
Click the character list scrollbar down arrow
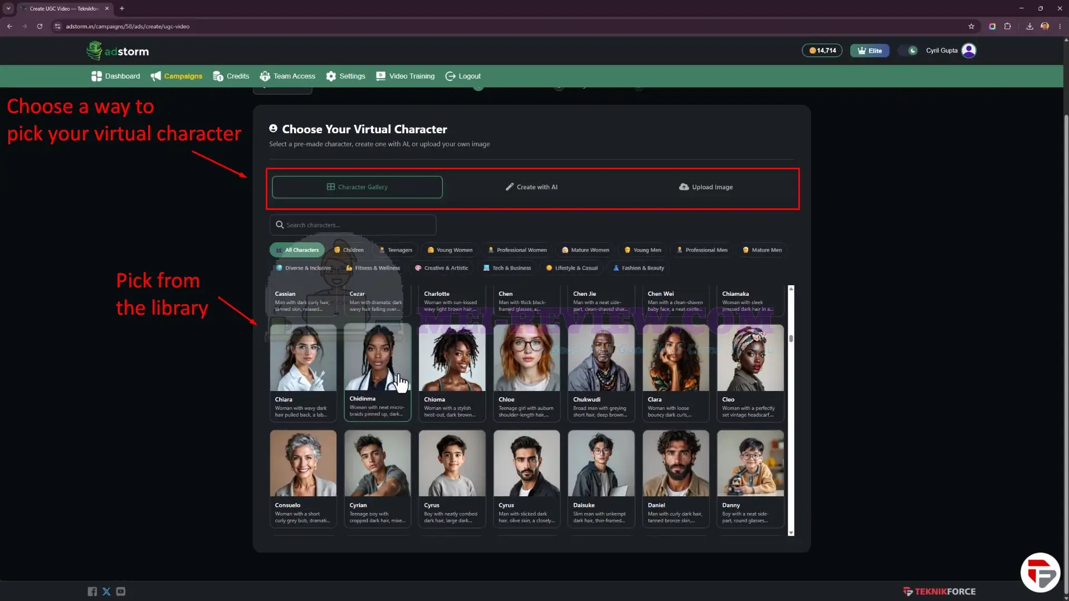pos(790,533)
